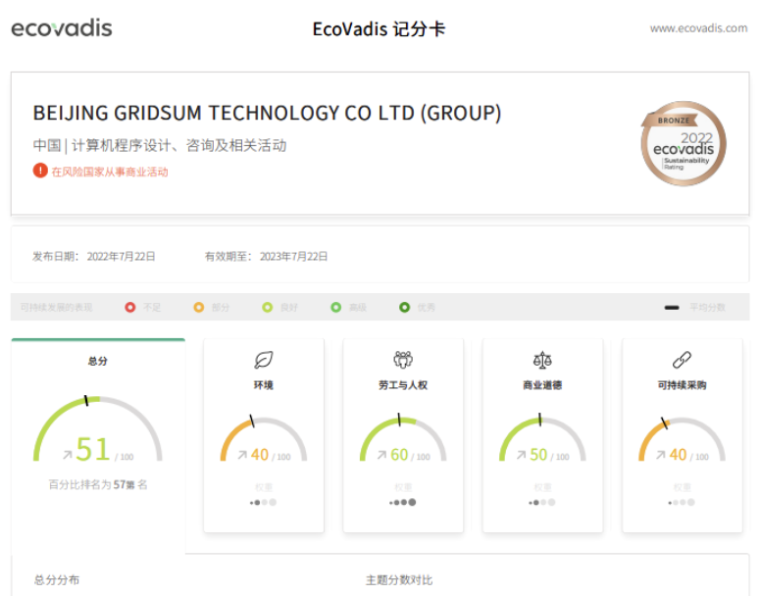This screenshot has height=596, width=760.
Task: Click the 在风险国家从事商业活动 warning text
Action: [x=110, y=172]
